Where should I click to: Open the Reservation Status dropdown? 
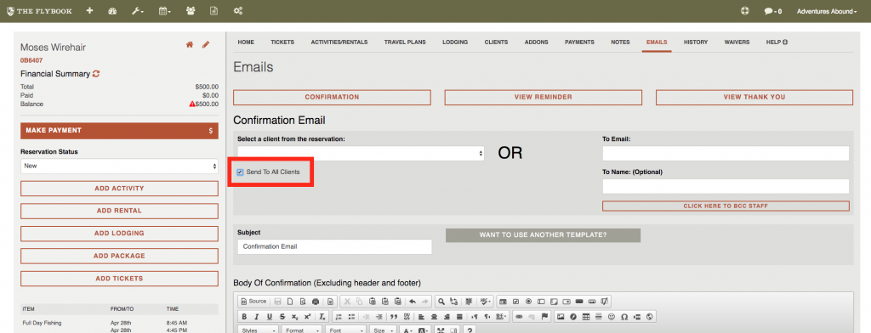click(119, 166)
